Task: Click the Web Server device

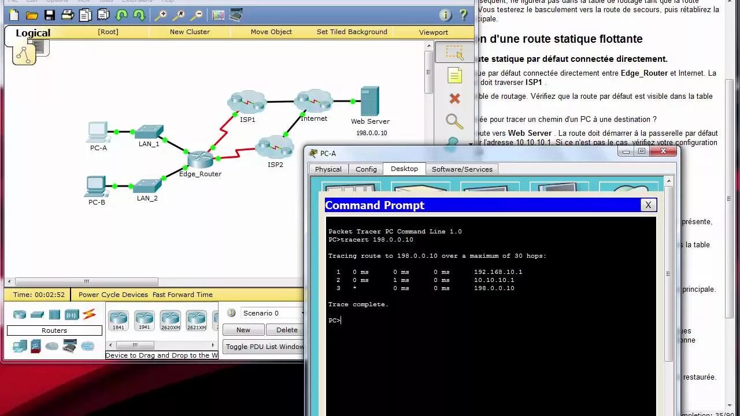Action: click(369, 102)
